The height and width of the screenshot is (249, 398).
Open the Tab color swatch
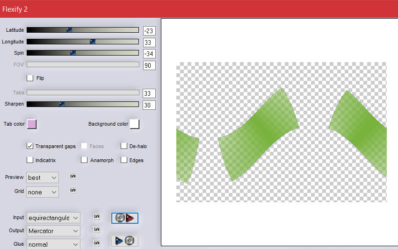coord(32,124)
